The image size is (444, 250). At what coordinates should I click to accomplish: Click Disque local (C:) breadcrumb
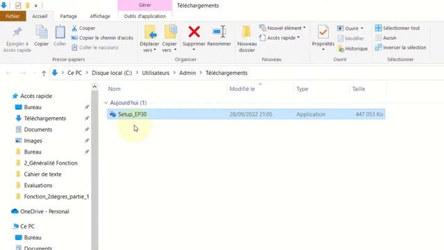pyautogui.click(x=112, y=73)
